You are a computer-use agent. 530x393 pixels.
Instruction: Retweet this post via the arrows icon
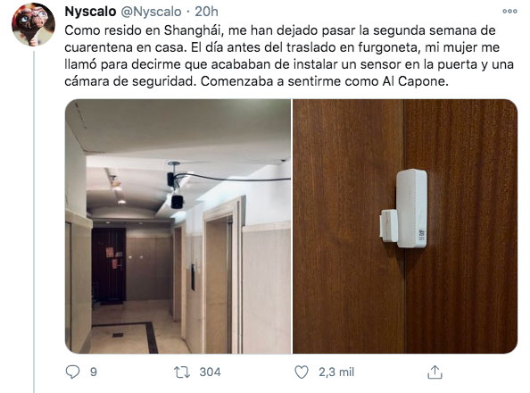(x=182, y=372)
